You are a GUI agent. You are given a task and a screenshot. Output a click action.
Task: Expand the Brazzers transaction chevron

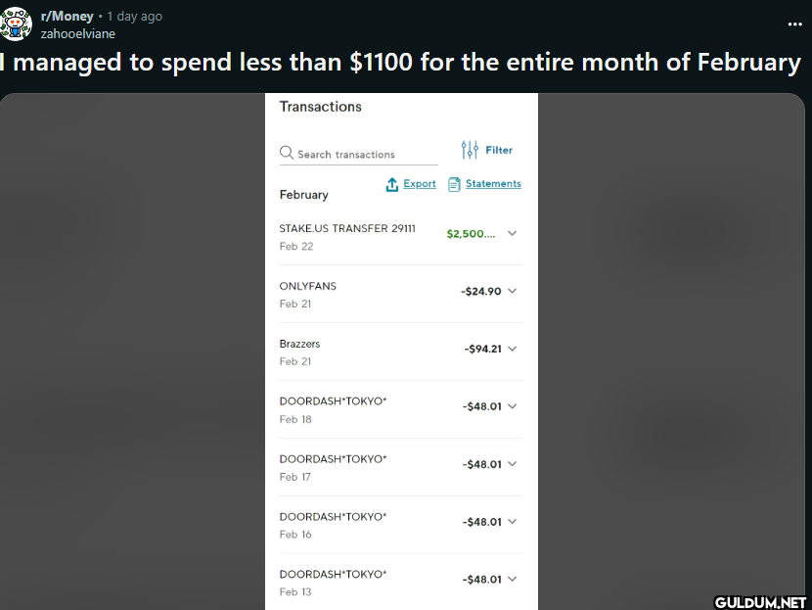[513, 349]
